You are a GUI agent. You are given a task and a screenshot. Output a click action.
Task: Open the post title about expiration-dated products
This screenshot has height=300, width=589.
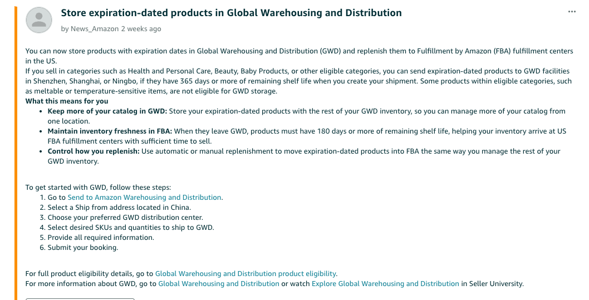pos(231,13)
